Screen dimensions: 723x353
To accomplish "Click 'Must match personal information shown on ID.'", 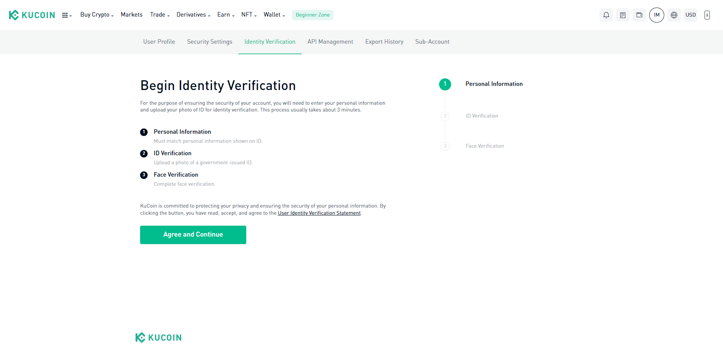I will tap(208, 141).
